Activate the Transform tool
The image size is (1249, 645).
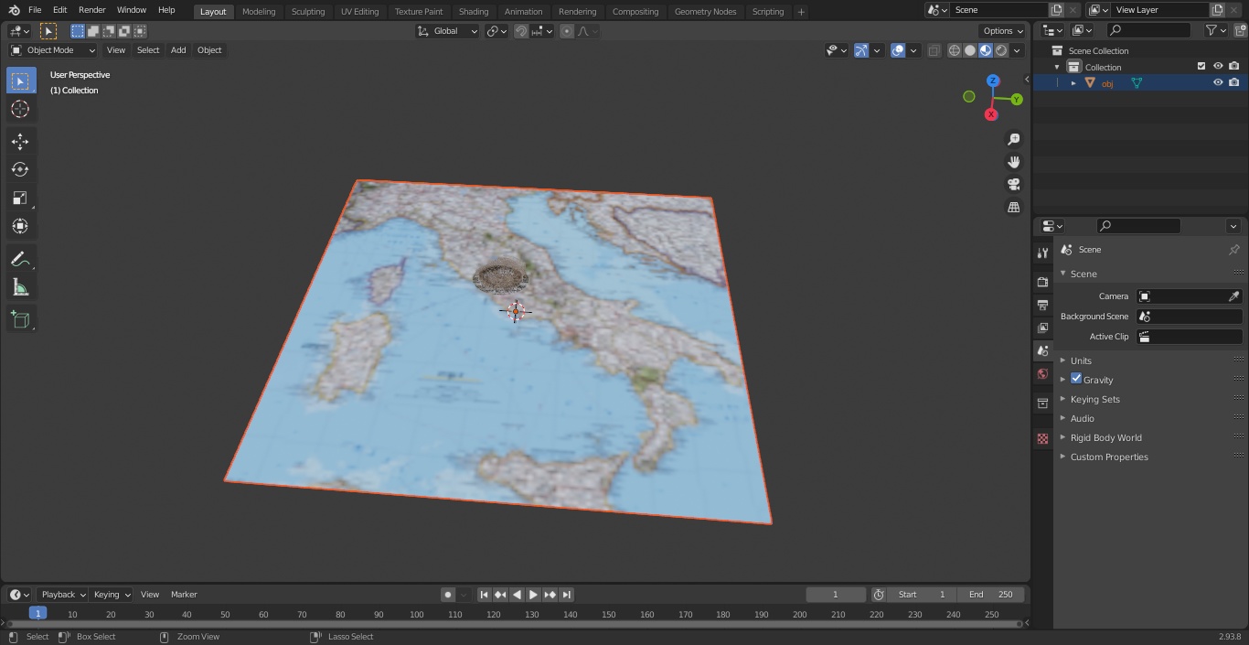pos(20,226)
